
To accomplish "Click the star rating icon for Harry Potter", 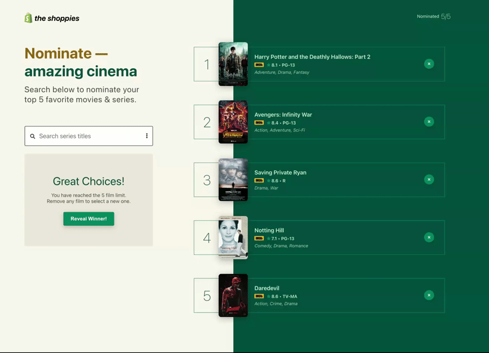I will (x=268, y=65).
